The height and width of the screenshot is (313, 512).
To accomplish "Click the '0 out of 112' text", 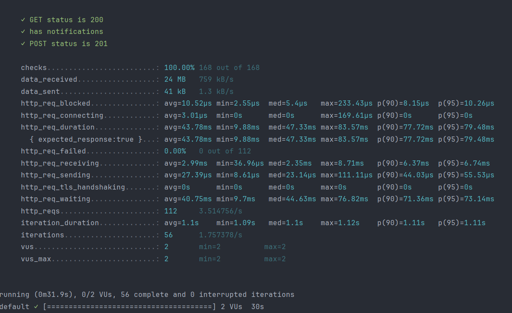I will click(x=225, y=151).
